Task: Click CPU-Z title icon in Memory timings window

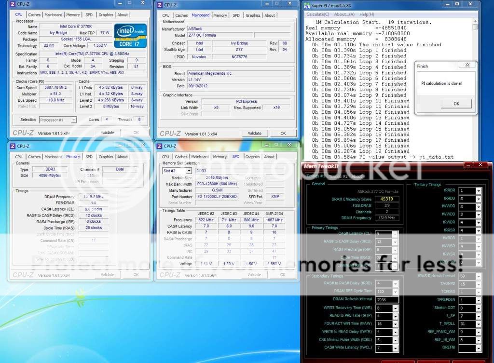Action: [x=13, y=146]
